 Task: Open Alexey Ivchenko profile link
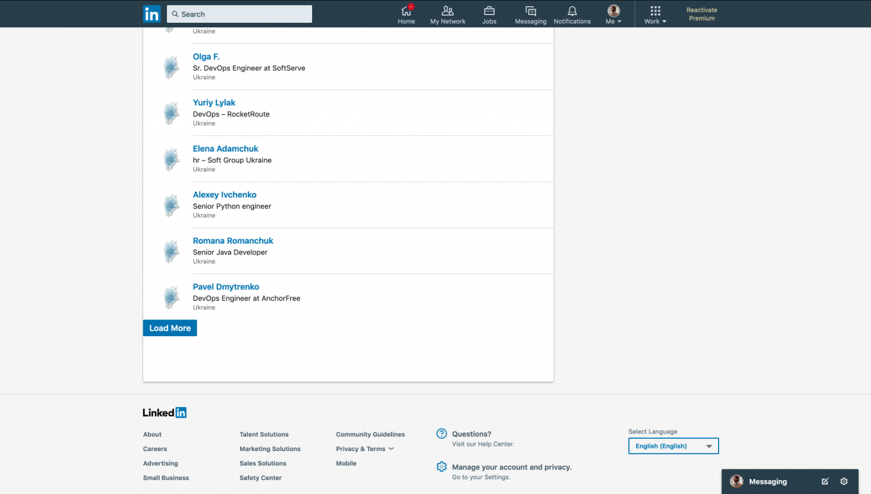pyautogui.click(x=224, y=195)
